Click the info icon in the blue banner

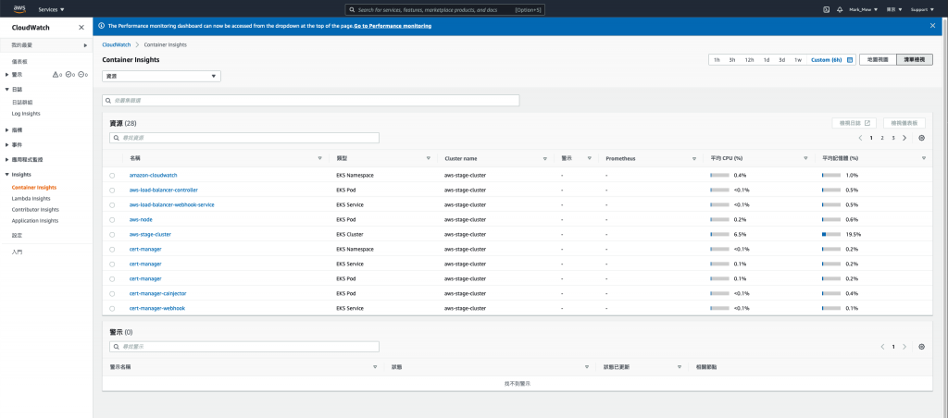102,26
